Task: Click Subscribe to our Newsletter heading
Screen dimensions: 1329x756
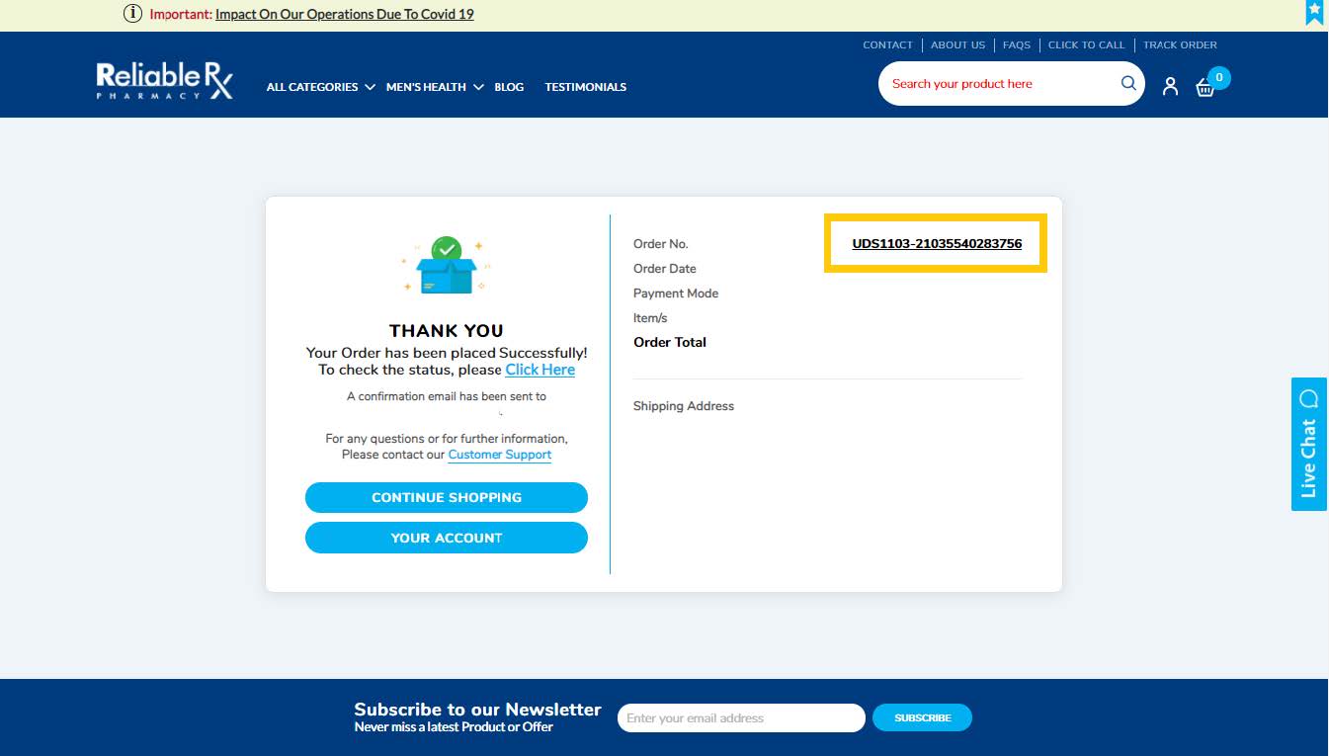Action: (477, 710)
